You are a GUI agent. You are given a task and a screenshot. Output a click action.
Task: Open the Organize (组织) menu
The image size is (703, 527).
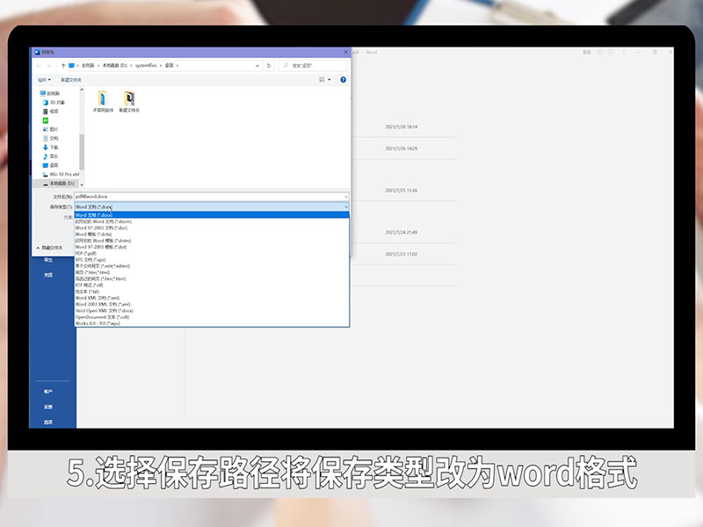(44, 80)
